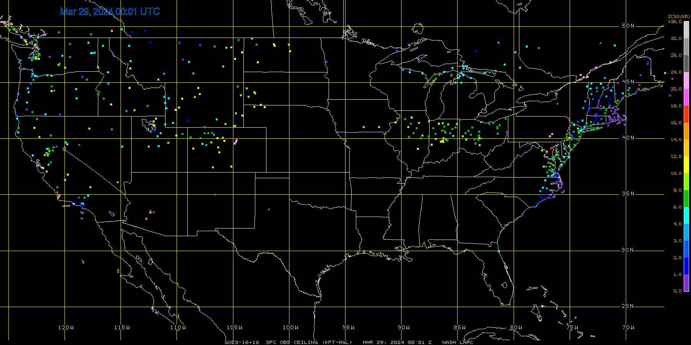The image size is (691, 345).
Task: Click the '12.0' legend label
Action: [676, 156]
